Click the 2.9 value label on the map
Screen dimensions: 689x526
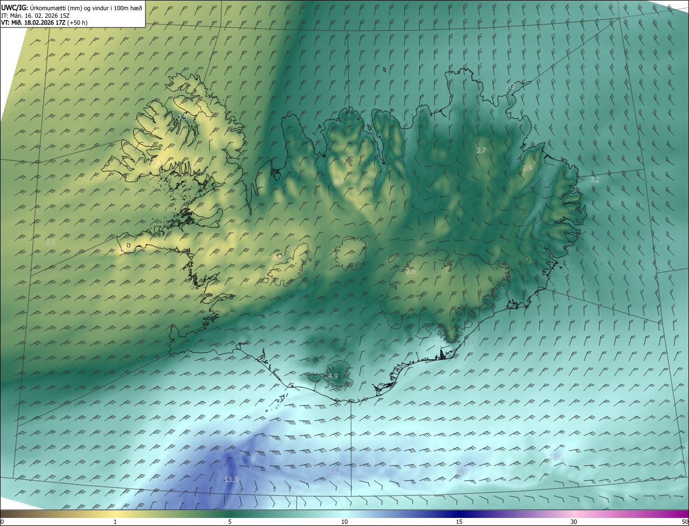[x=528, y=168]
